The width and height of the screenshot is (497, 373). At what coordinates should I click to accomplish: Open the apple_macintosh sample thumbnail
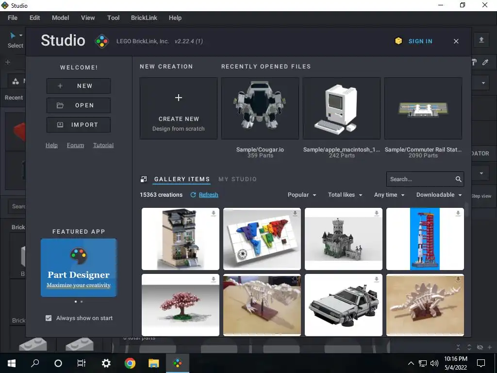point(341,108)
